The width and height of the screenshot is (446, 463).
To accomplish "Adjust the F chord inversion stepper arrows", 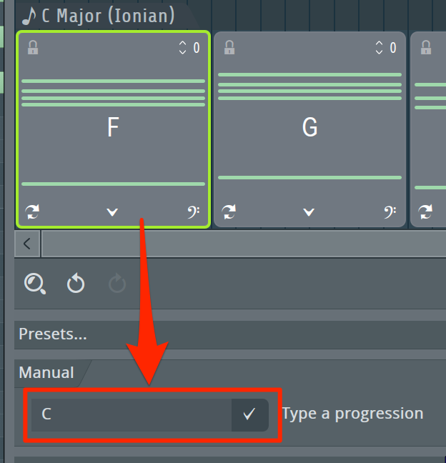I will click(x=182, y=48).
